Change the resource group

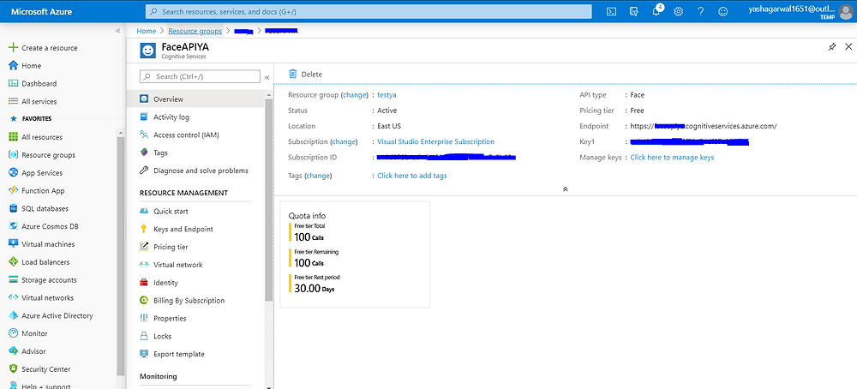(354, 95)
